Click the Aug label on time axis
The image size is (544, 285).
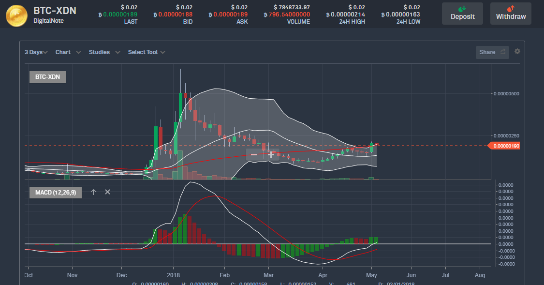(480, 275)
